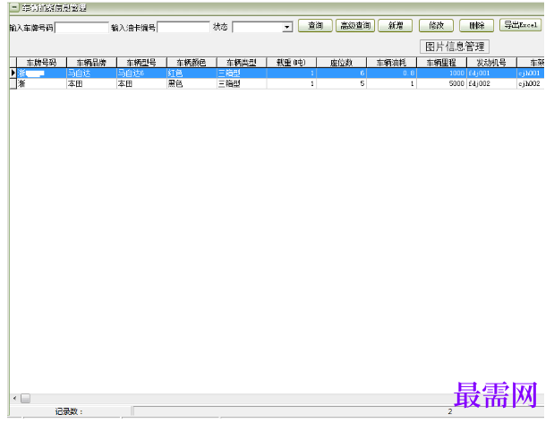
Task: Click the horizontal scrollbar left arrow
Action: pos(14,399)
